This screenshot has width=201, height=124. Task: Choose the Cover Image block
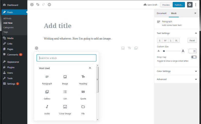65,110
